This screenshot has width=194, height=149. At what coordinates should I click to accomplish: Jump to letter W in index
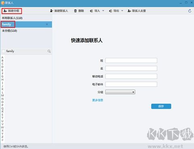2,128
